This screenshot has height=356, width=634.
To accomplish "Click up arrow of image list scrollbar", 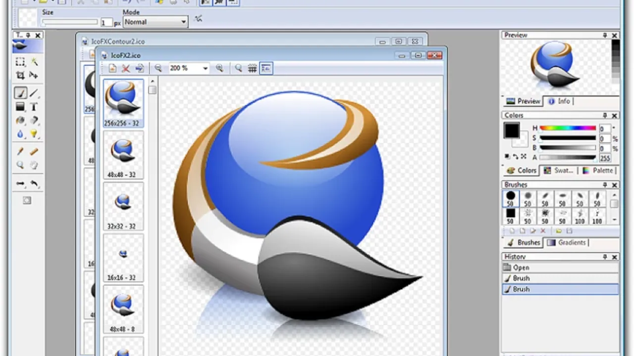I will (153, 81).
